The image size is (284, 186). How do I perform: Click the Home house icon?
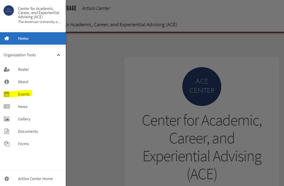pos(7,38)
